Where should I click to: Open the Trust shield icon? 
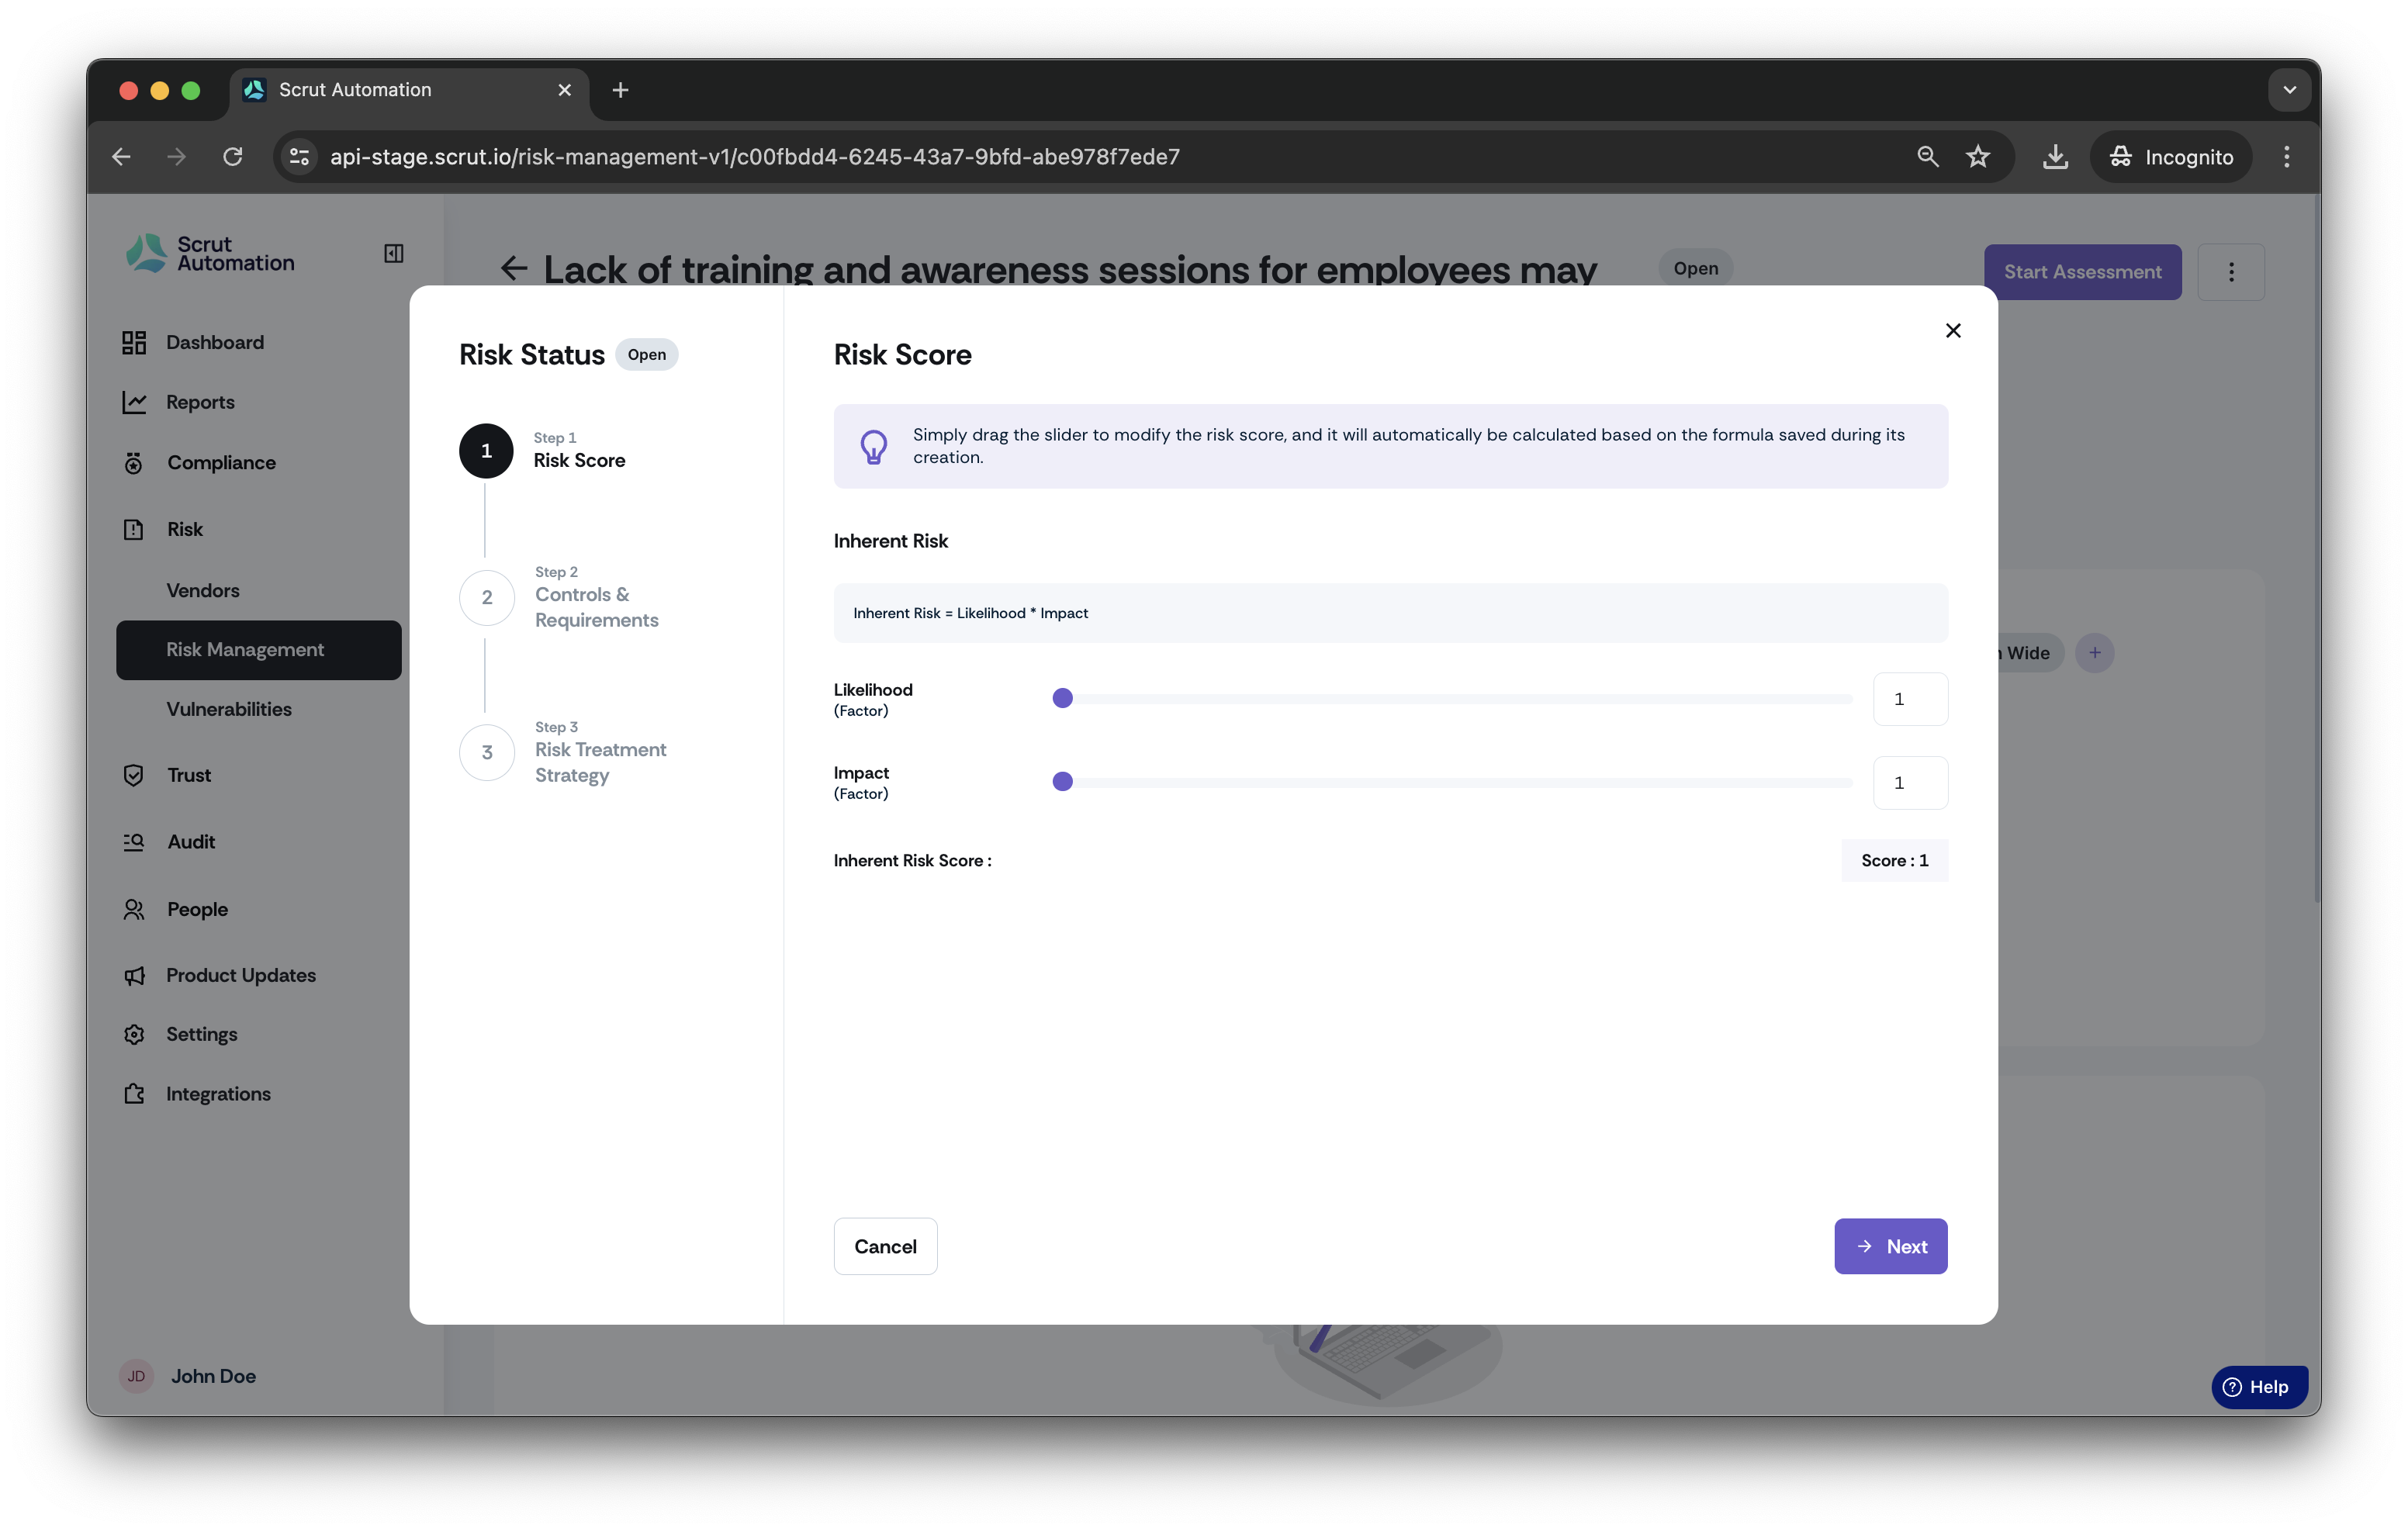(134, 775)
